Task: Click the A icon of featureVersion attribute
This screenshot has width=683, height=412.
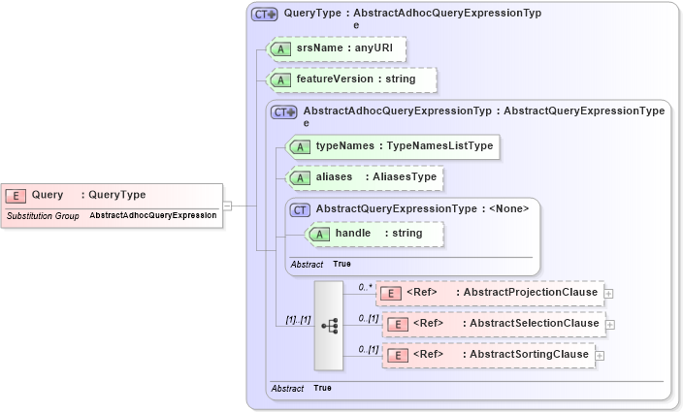Action: [x=280, y=80]
